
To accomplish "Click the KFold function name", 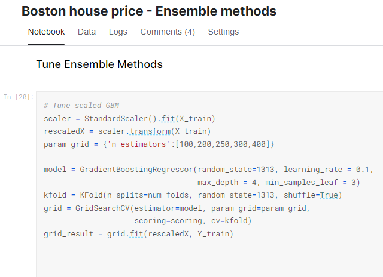I will pyautogui.click(x=89, y=195).
